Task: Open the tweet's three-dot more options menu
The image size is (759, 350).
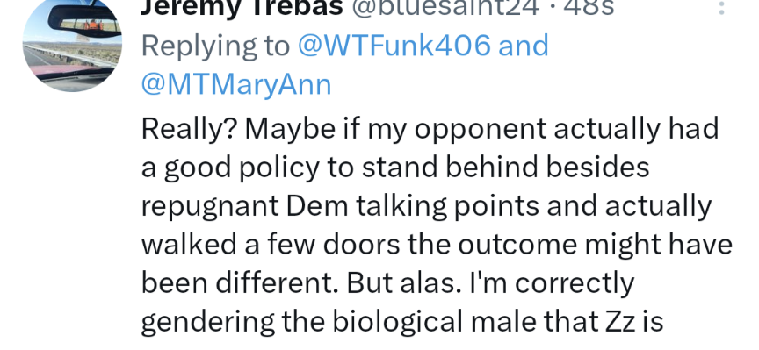Action: 721,7
